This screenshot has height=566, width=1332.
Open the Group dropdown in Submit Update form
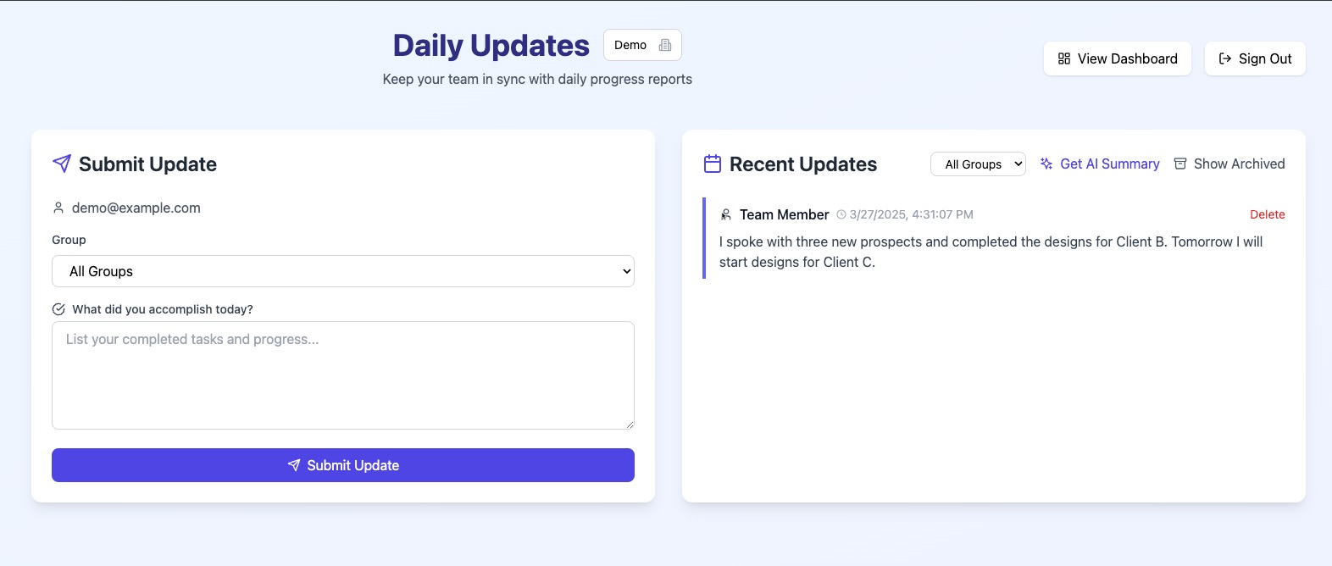[x=343, y=271]
